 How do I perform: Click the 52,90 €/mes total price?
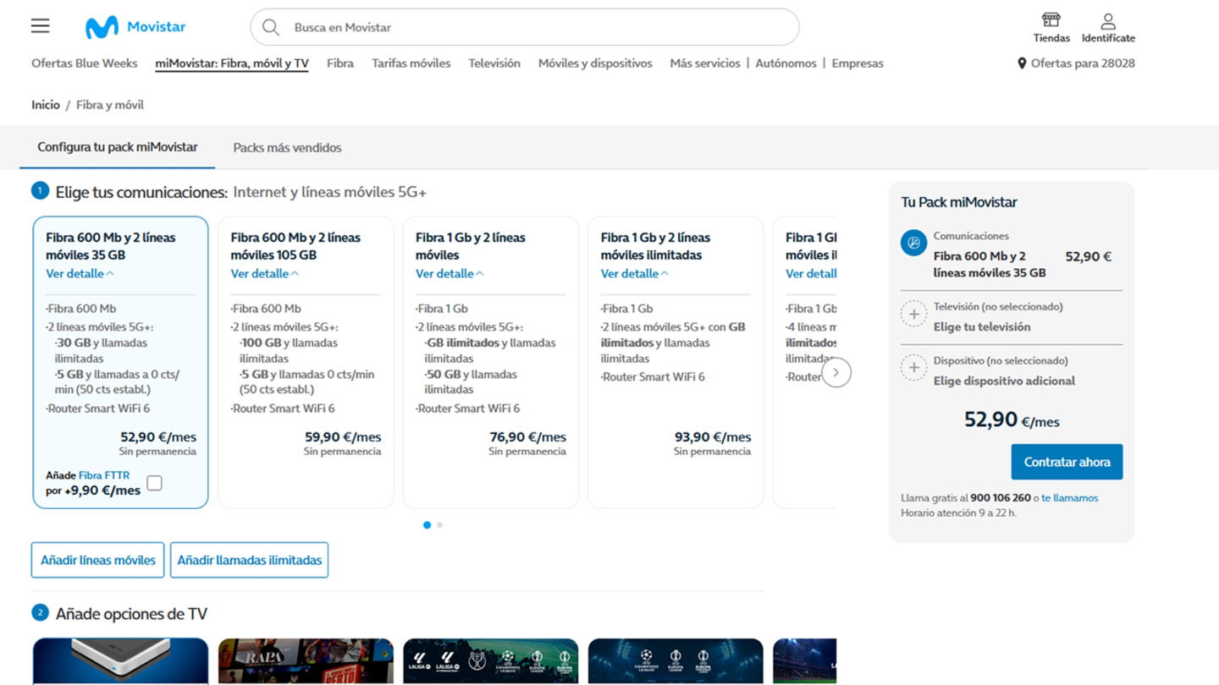pos(1012,419)
